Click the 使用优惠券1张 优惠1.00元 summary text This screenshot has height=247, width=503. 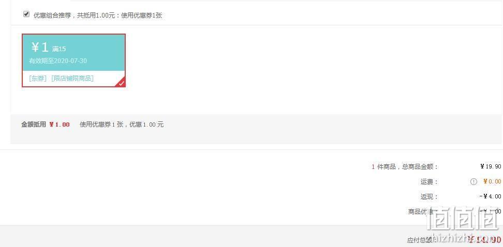click(122, 125)
